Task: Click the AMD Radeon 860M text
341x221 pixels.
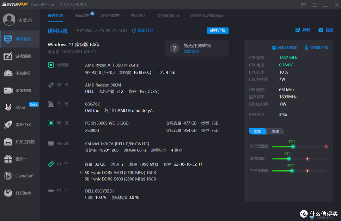Action: (103, 85)
